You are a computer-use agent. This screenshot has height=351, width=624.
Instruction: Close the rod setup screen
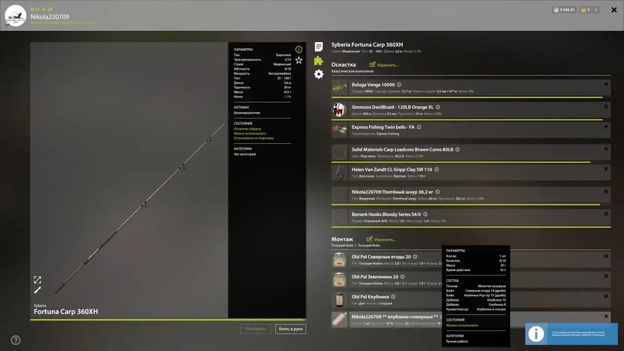614,10
